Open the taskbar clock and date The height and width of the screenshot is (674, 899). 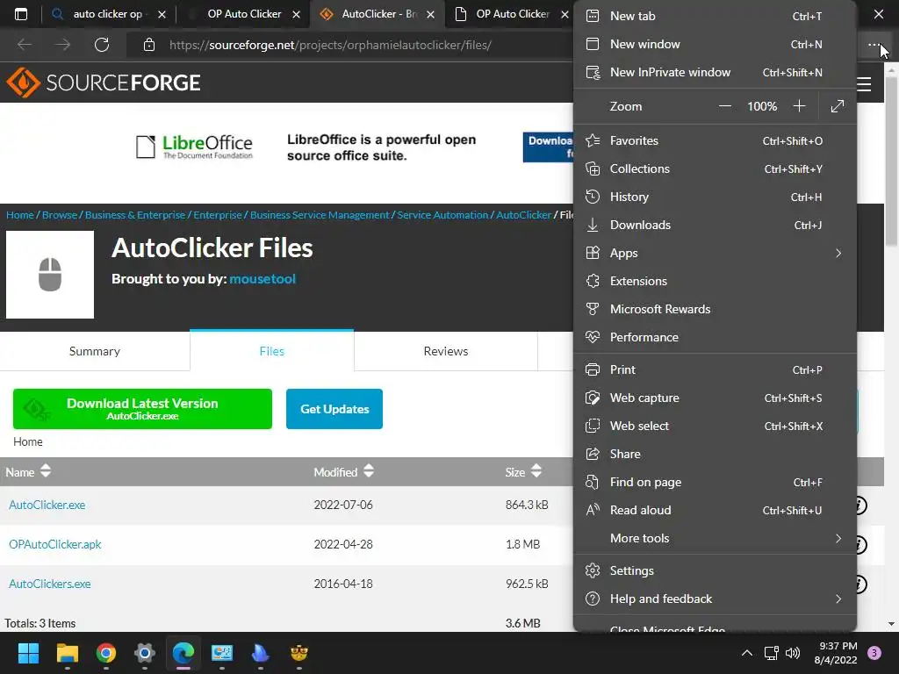coord(836,653)
